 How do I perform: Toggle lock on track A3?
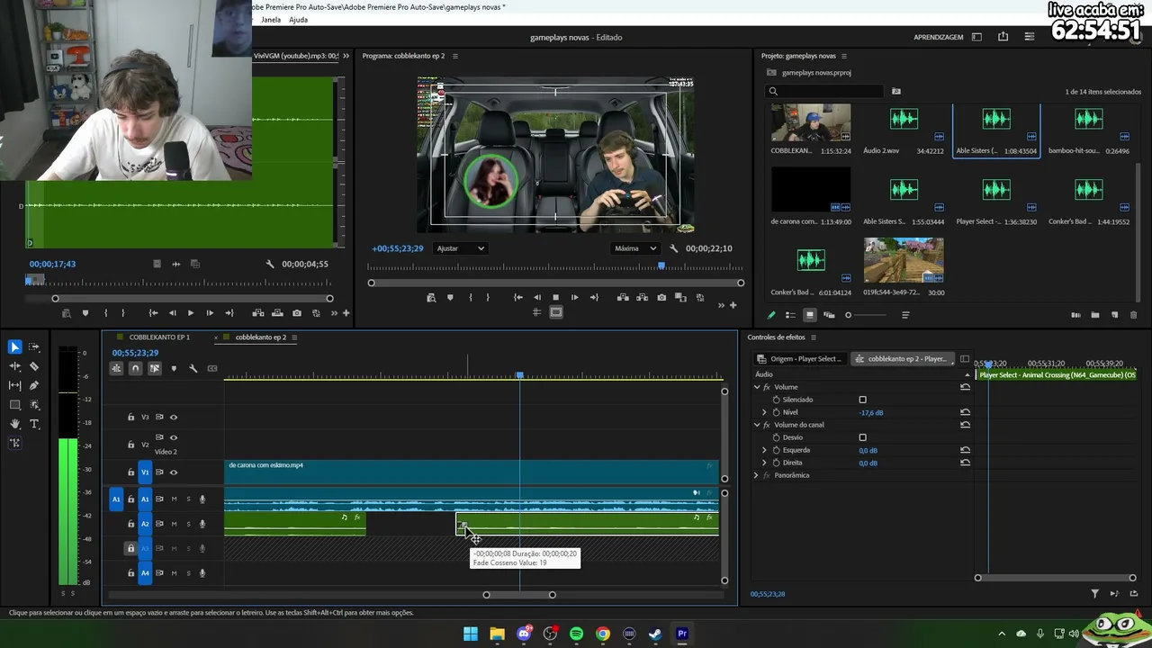click(130, 548)
